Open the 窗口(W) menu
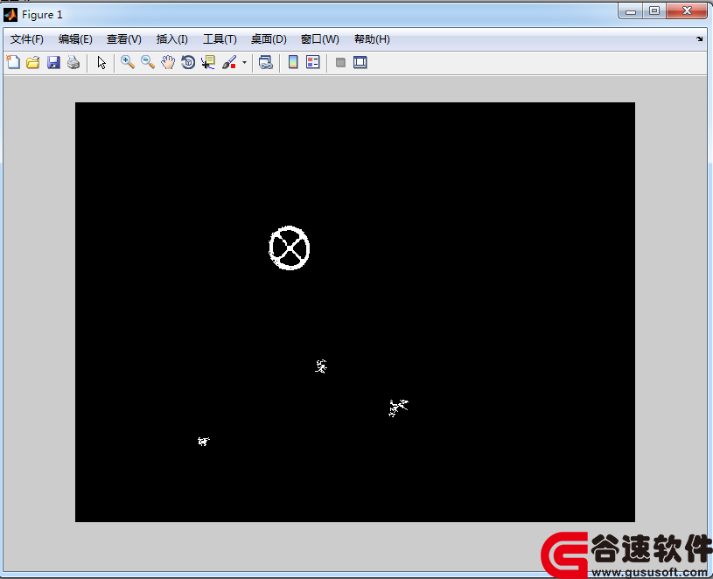The image size is (713, 579). pos(319,39)
